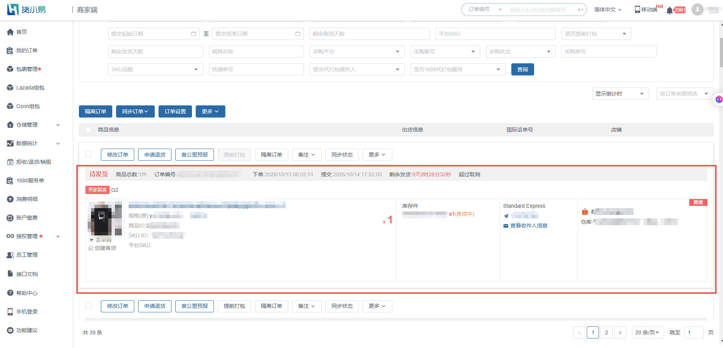Click the floating purple assistant icon
This screenshot has height=348, width=723.
tap(719, 99)
